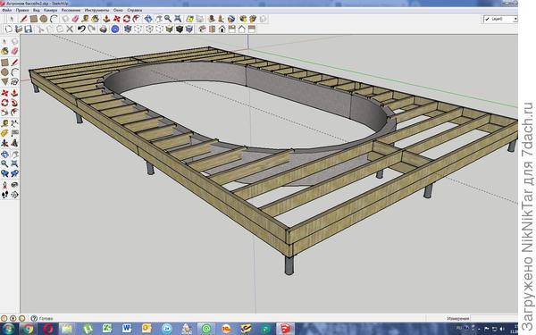Open the Правка menu
536x335 pixels.
(x=22, y=10)
